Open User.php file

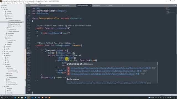(x=10, y=43)
